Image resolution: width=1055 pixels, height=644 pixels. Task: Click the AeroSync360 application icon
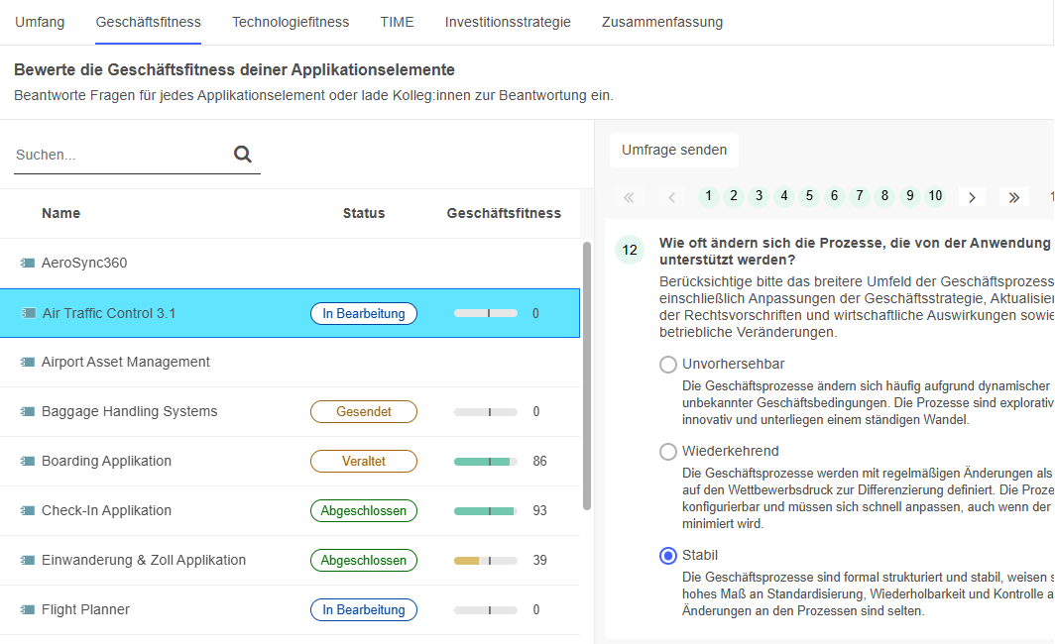tap(26, 263)
